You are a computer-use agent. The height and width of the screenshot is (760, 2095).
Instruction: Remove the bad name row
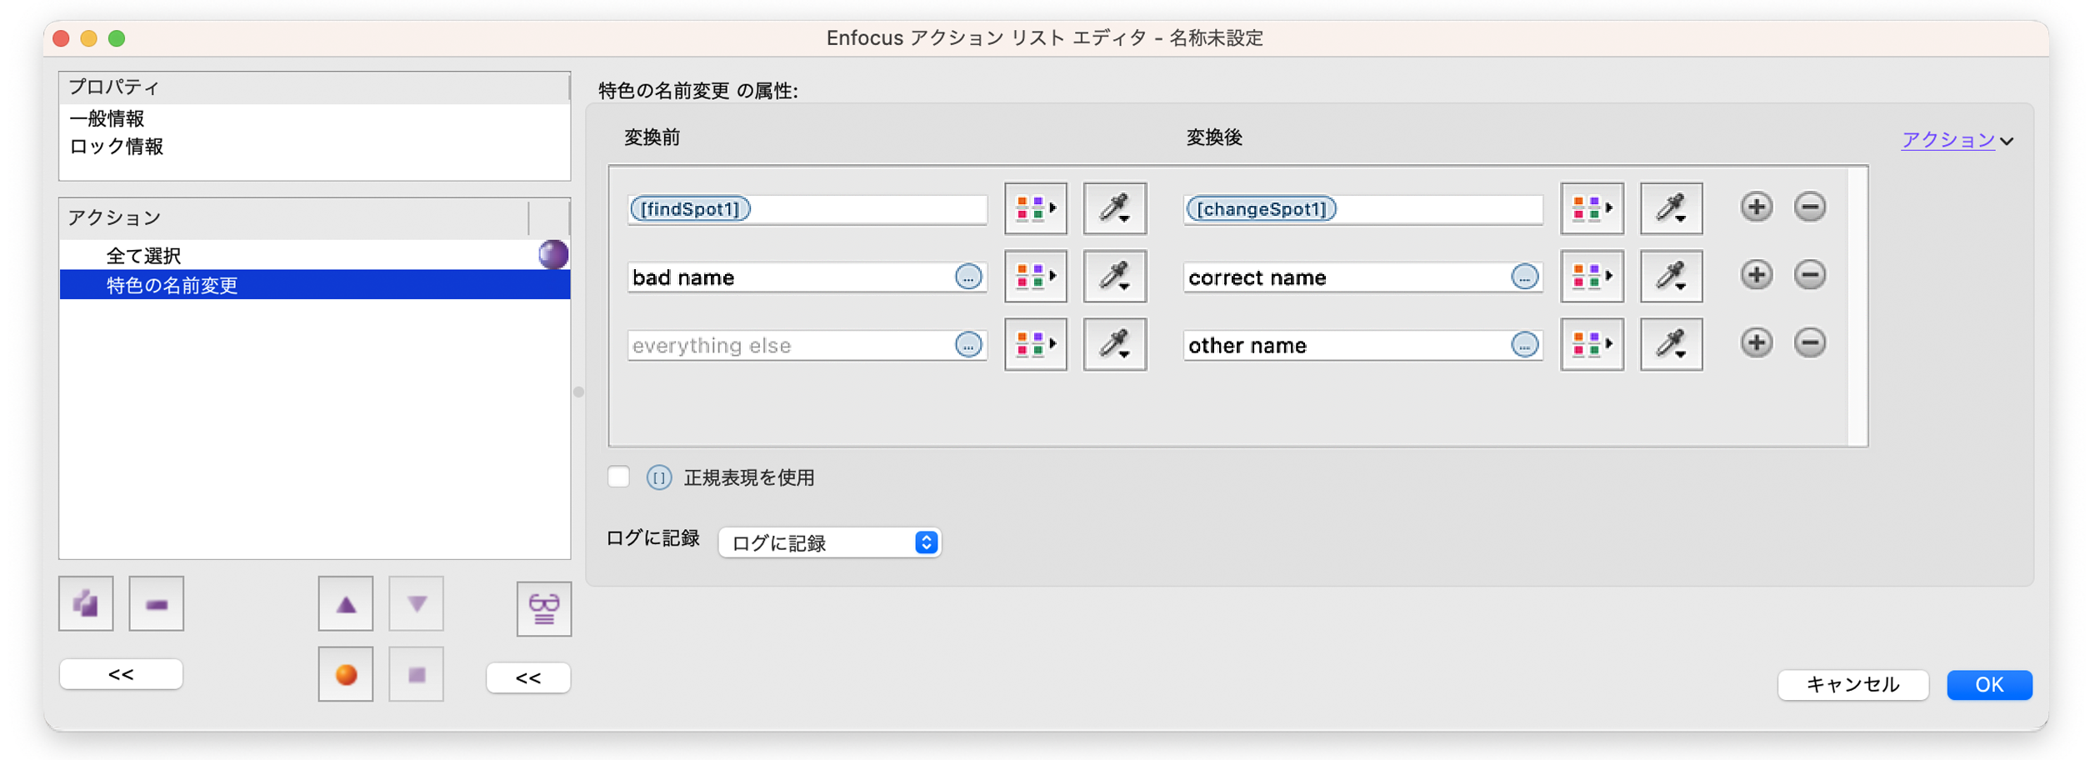pos(1810,275)
